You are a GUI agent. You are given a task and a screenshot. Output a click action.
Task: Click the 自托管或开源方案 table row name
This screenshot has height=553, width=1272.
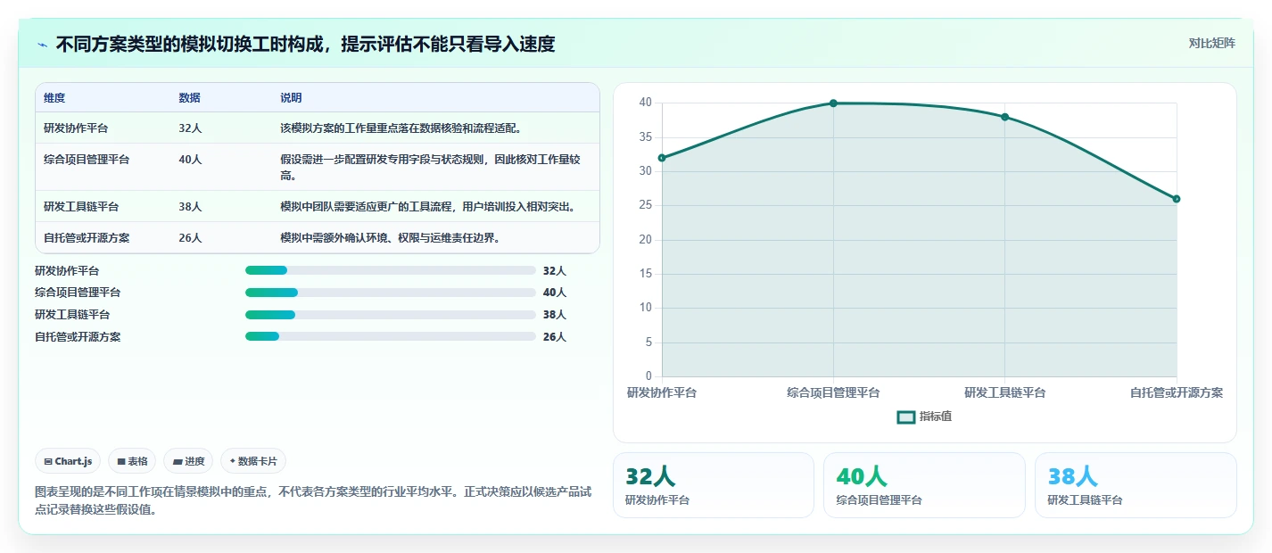[87, 238]
